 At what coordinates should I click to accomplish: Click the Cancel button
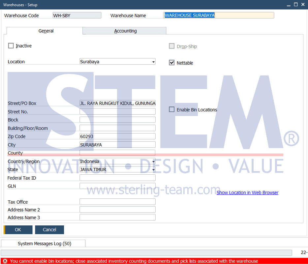(x=49, y=230)
